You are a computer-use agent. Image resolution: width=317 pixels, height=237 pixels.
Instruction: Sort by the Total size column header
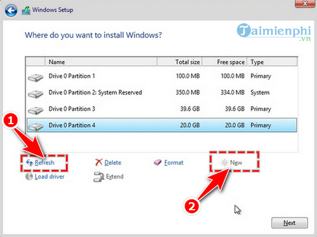180,62
